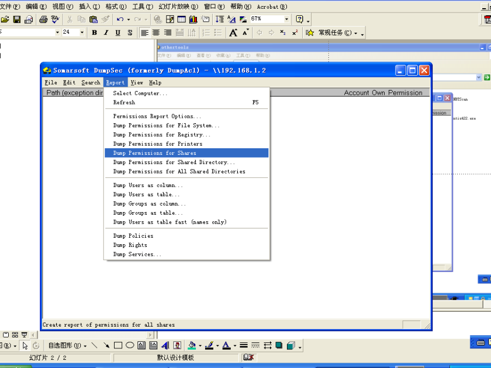Select the Arrow drawing tool

coord(106,346)
